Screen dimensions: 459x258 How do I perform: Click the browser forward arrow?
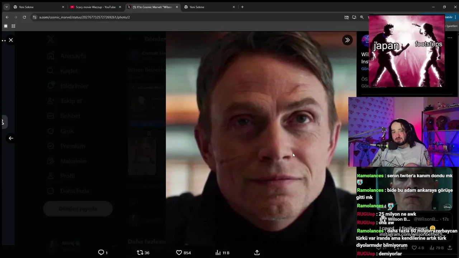tap(16, 17)
